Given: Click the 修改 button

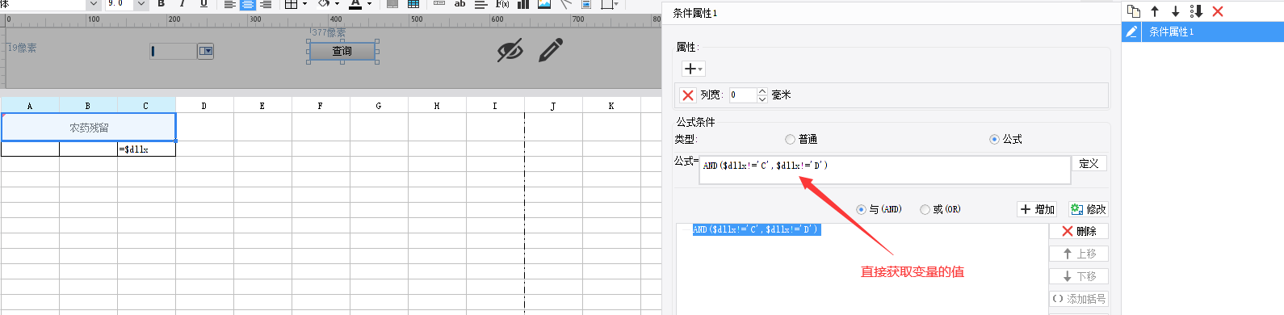Looking at the screenshot, I should tap(1088, 209).
